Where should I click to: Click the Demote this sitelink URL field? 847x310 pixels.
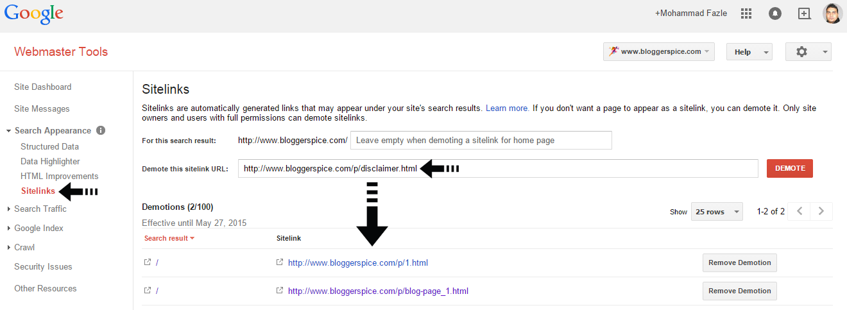[498, 168]
